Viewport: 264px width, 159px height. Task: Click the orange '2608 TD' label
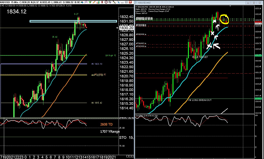coord(106,124)
